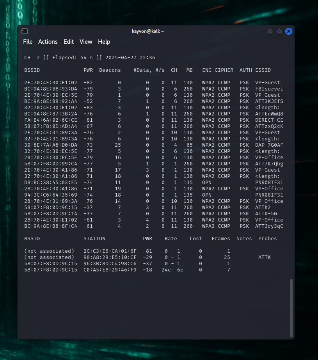Click the CH 2 channel indicator
Image resolution: width=318 pixels, height=360 pixels.
tap(31, 57)
